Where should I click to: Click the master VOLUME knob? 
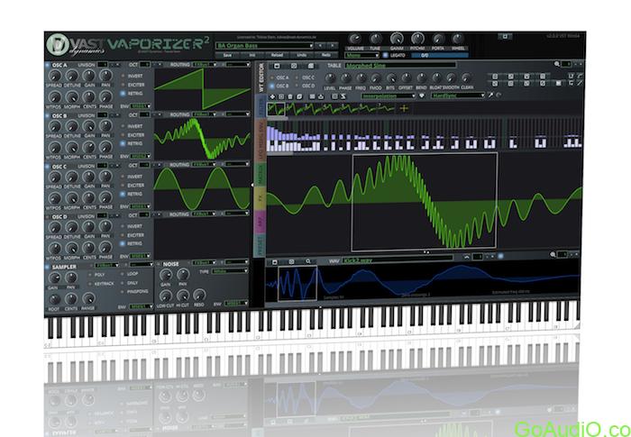354,39
